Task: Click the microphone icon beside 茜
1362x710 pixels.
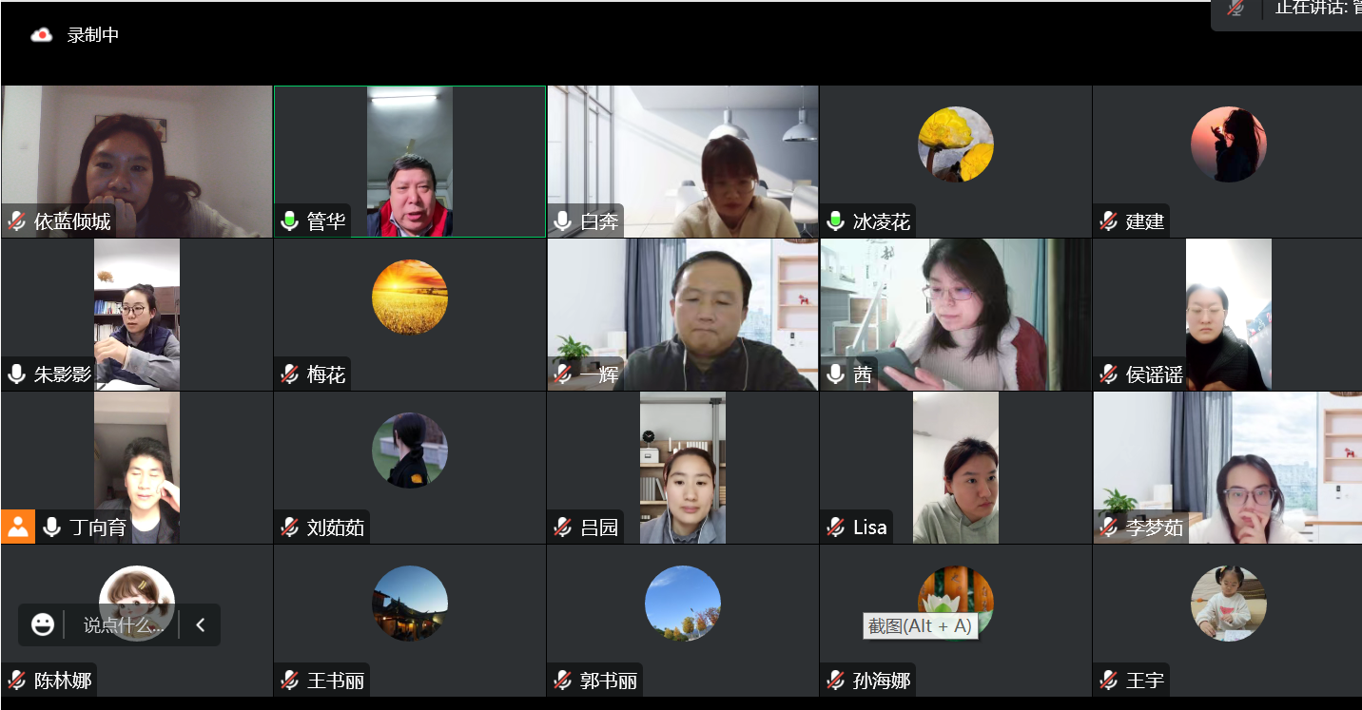Action: pyautogui.click(x=836, y=374)
